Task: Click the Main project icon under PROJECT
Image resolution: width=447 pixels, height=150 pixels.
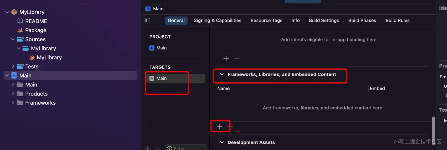Action: [x=152, y=48]
